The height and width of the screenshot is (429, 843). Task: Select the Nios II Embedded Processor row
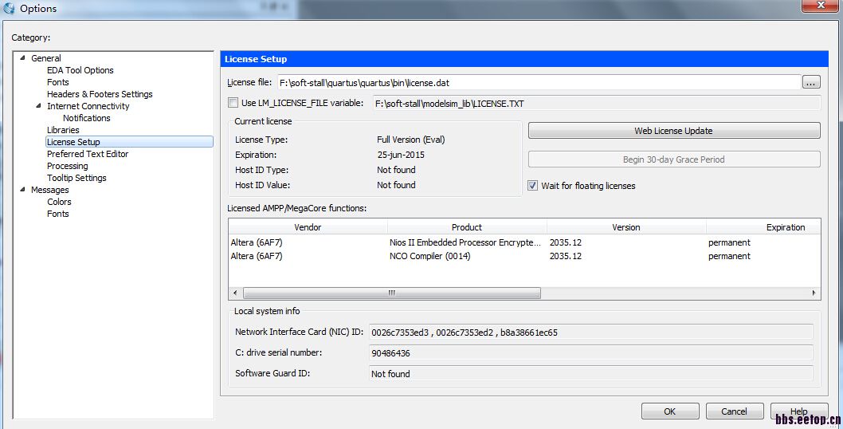tap(525, 242)
